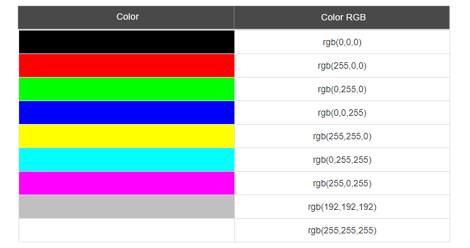Click the Color RGB column header

click(x=342, y=17)
